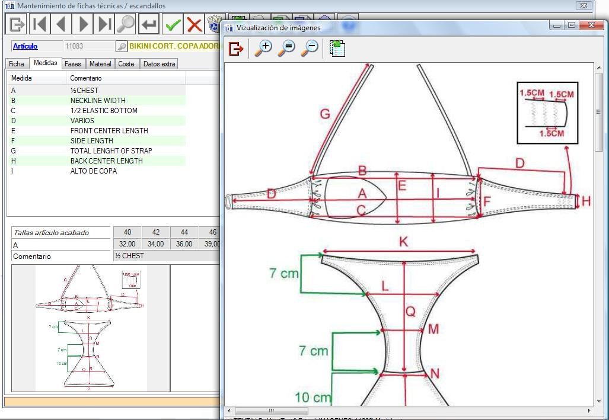
Task: Click the bikini sketch thumbnail
Action: pyautogui.click(x=90, y=328)
